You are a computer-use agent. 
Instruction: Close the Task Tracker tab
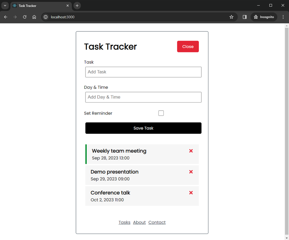pyautogui.click(x=68, y=6)
